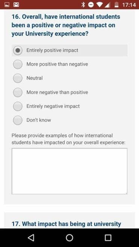
Task: Tap the question 16 heading text
Action: 66,25
